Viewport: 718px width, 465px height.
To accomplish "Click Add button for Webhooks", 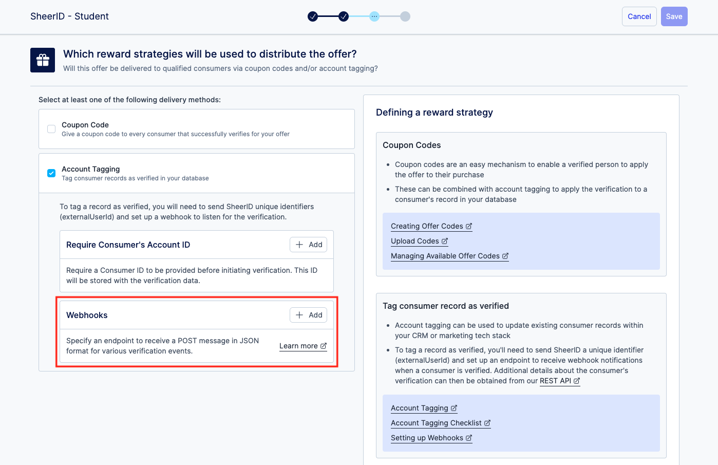I will [309, 315].
